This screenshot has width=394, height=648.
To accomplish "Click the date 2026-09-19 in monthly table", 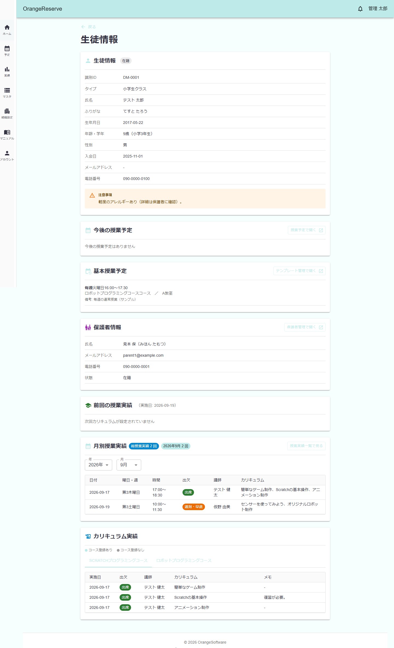I will pyautogui.click(x=99, y=507).
